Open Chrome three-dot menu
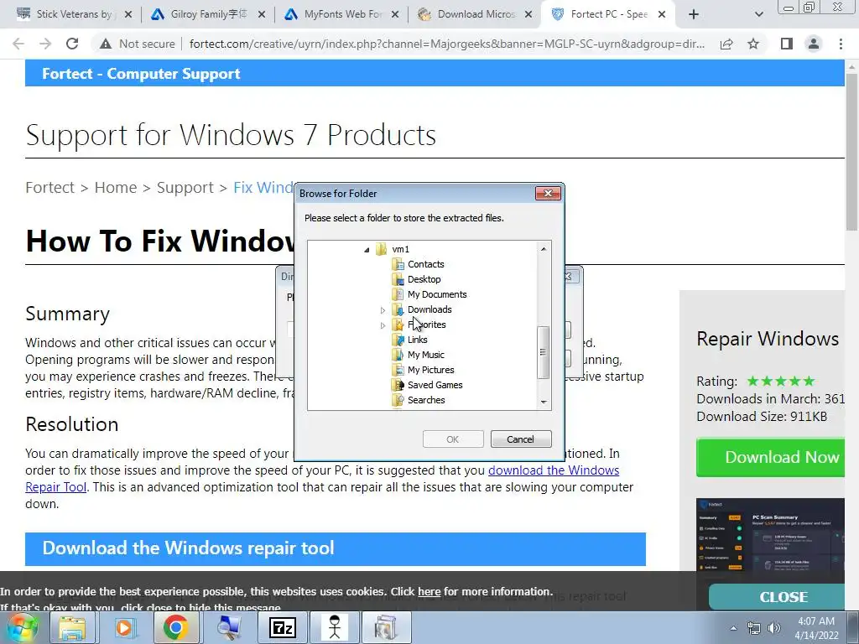859x644 pixels. click(841, 44)
